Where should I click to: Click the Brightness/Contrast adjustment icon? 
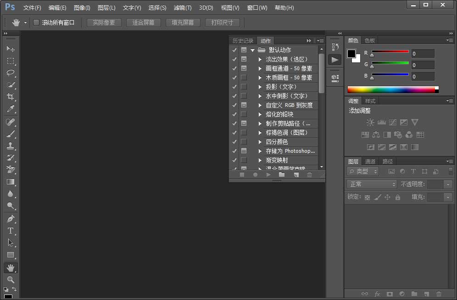tap(370, 122)
